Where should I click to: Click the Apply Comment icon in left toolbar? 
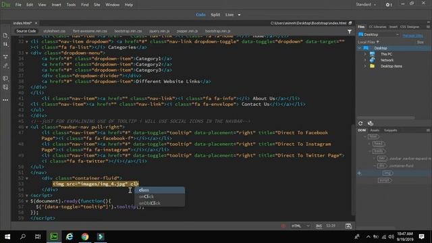pyautogui.click(x=5, y=78)
